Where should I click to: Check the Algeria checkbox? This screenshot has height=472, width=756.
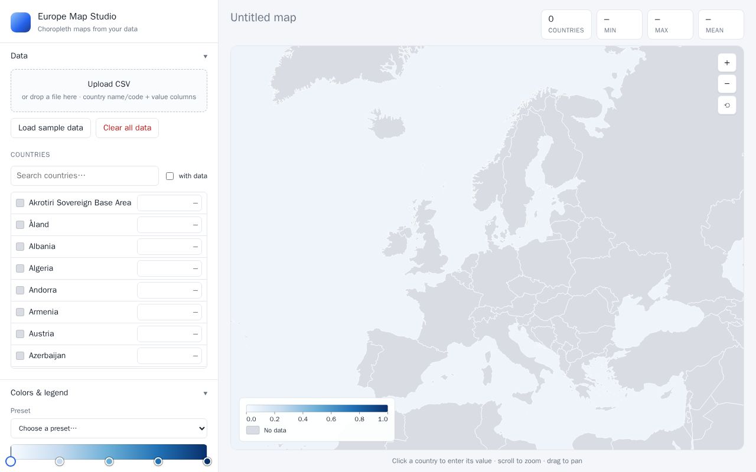(20, 268)
